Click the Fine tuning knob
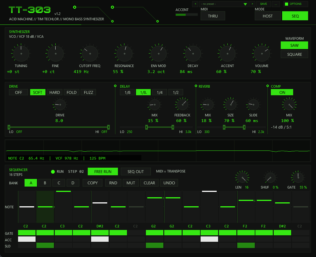Image resolution: width=316 pixels, height=257 pixels. 56,54
